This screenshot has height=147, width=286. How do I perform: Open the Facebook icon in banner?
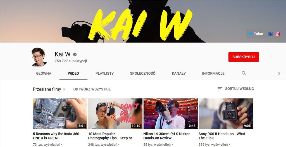[x=270, y=34]
